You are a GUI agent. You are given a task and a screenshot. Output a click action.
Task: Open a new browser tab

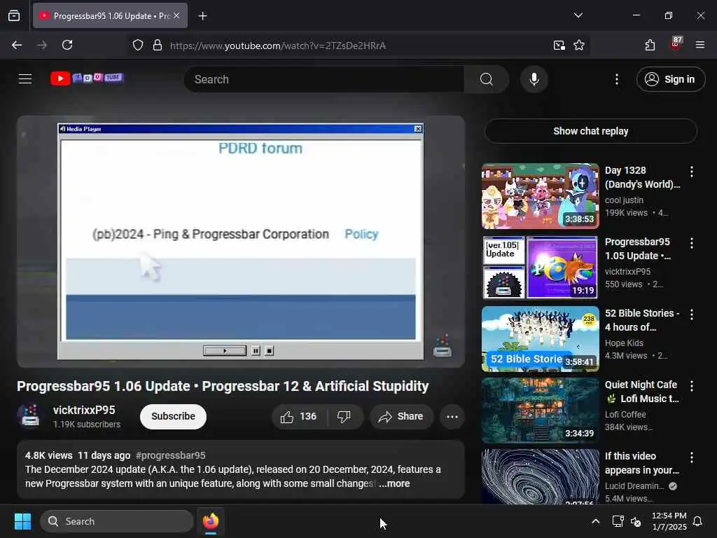tap(202, 16)
